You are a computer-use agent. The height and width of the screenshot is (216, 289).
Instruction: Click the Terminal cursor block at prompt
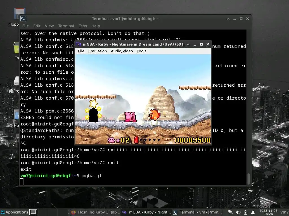22,182
